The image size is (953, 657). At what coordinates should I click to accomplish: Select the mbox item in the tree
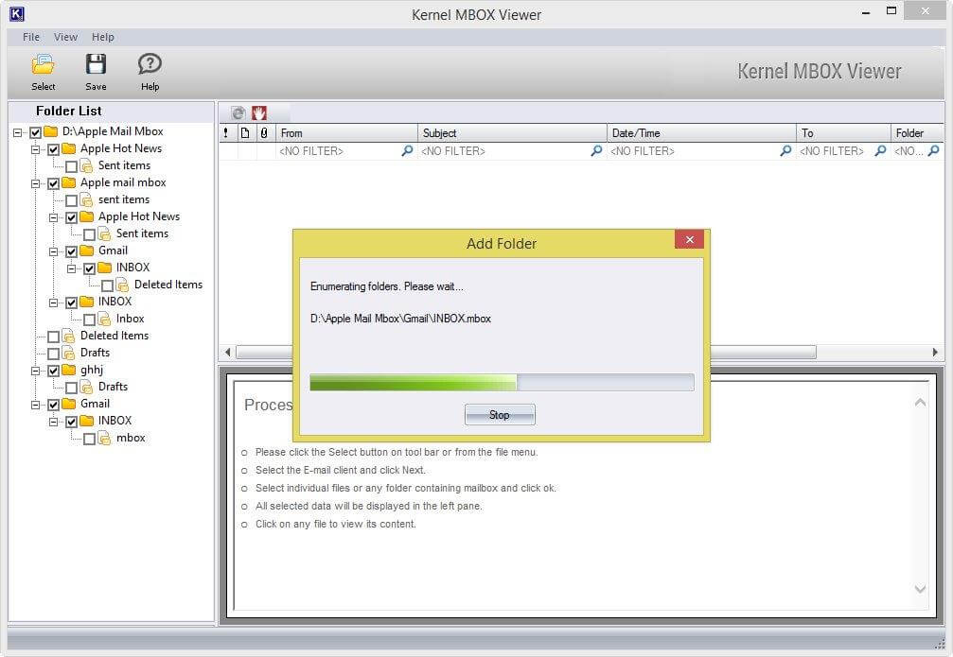coord(131,438)
